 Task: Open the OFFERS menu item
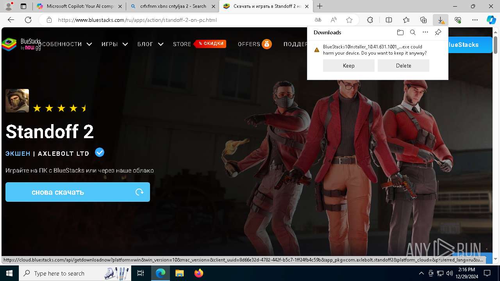pos(249,44)
